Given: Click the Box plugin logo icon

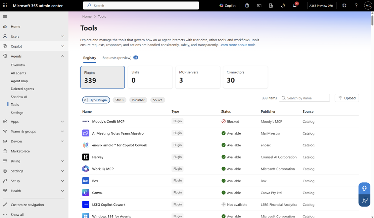Looking at the screenshot, I should click(x=86, y=181).
